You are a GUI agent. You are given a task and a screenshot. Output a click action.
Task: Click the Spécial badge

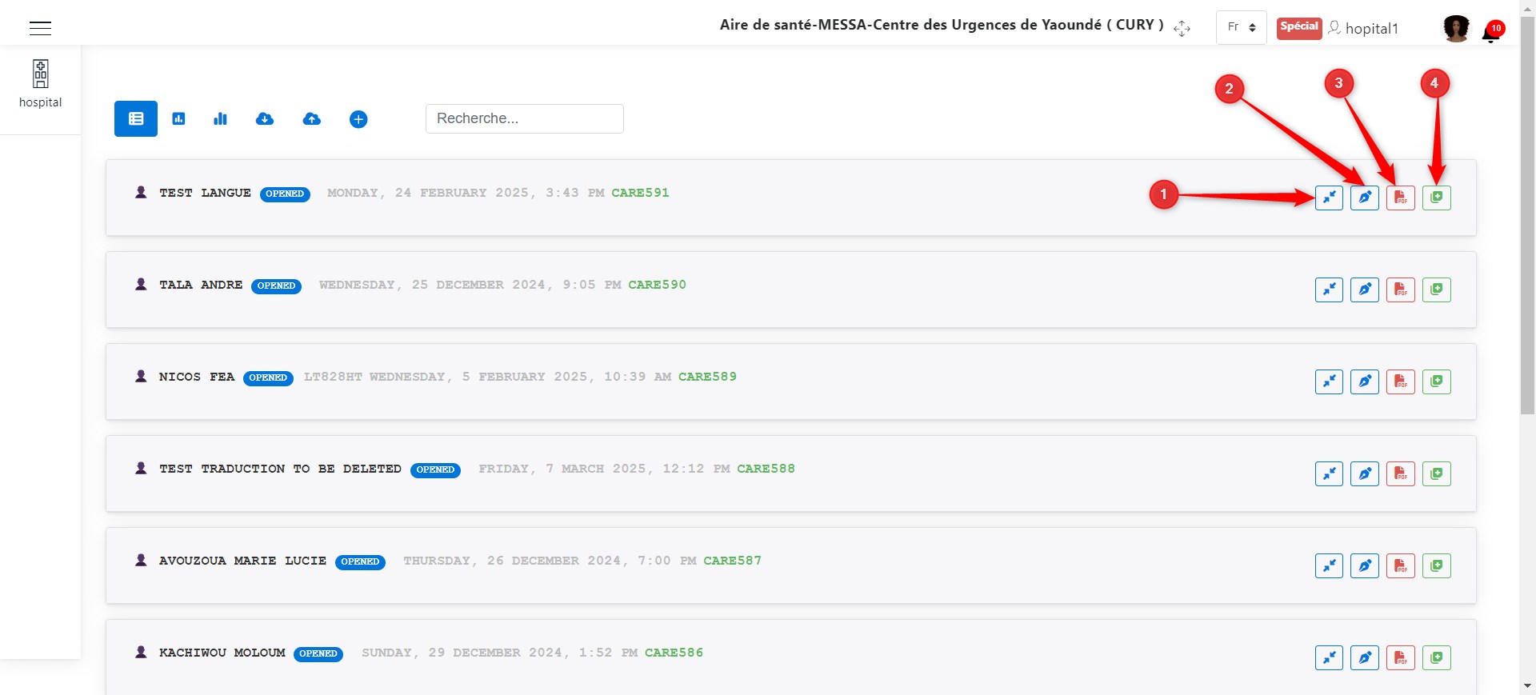(1299, 27)
